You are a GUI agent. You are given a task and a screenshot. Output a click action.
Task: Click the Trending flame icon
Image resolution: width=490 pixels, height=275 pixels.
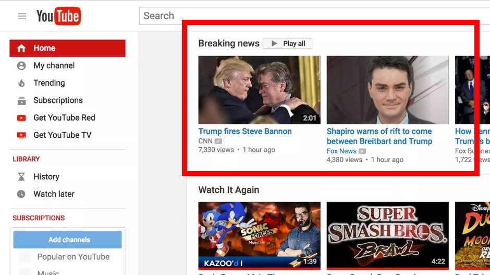[21, 83]
